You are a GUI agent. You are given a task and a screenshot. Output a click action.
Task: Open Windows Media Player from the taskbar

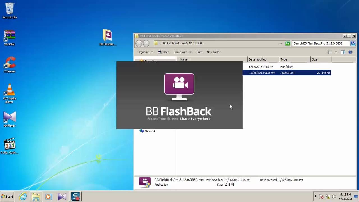[49, 196]
